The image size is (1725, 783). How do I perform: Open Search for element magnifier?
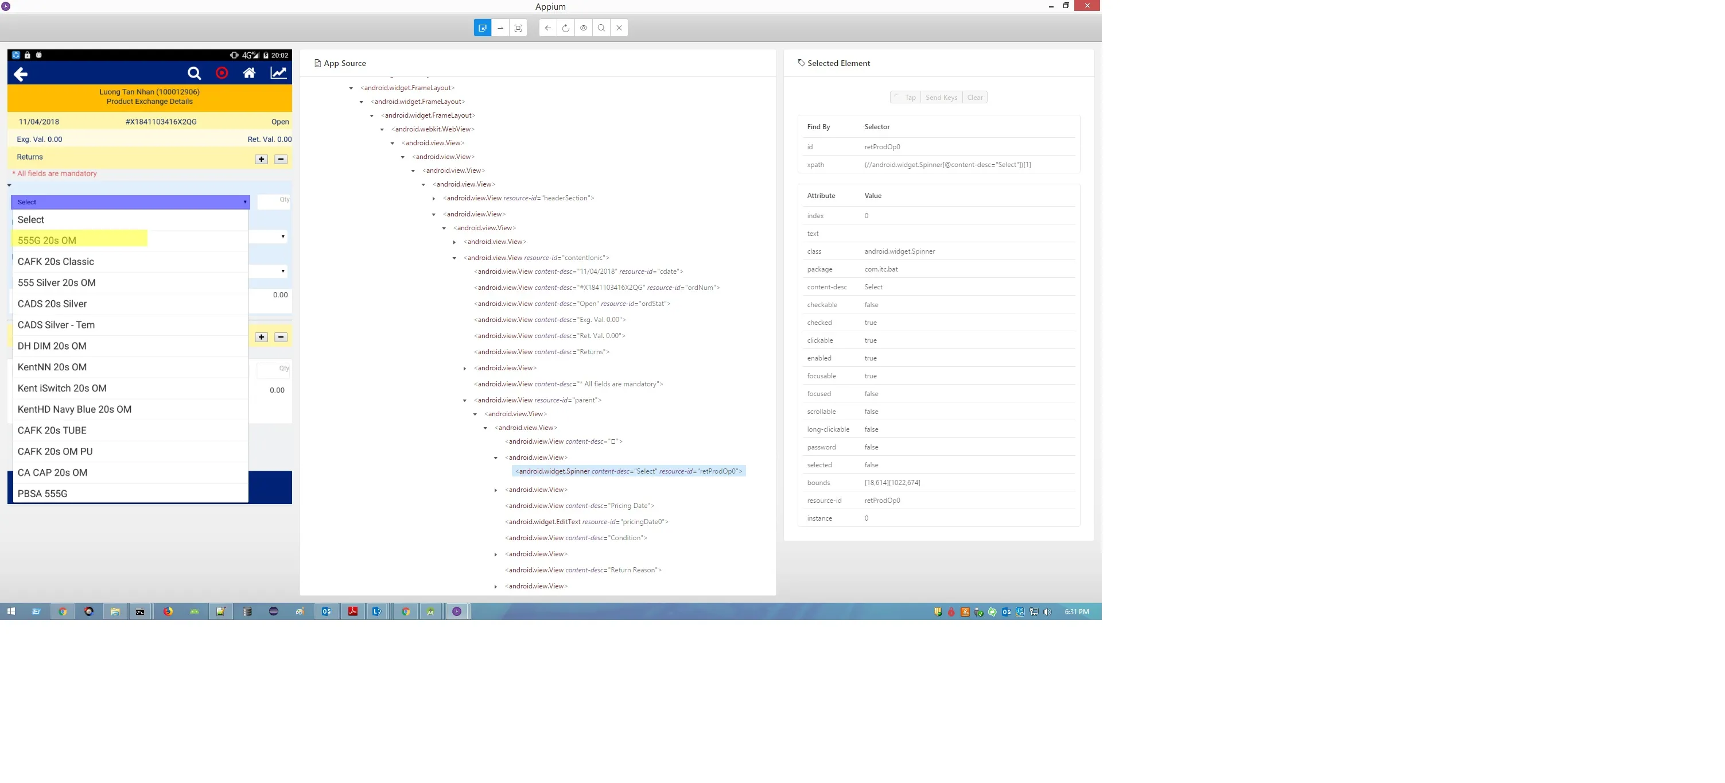pos(601,28)
